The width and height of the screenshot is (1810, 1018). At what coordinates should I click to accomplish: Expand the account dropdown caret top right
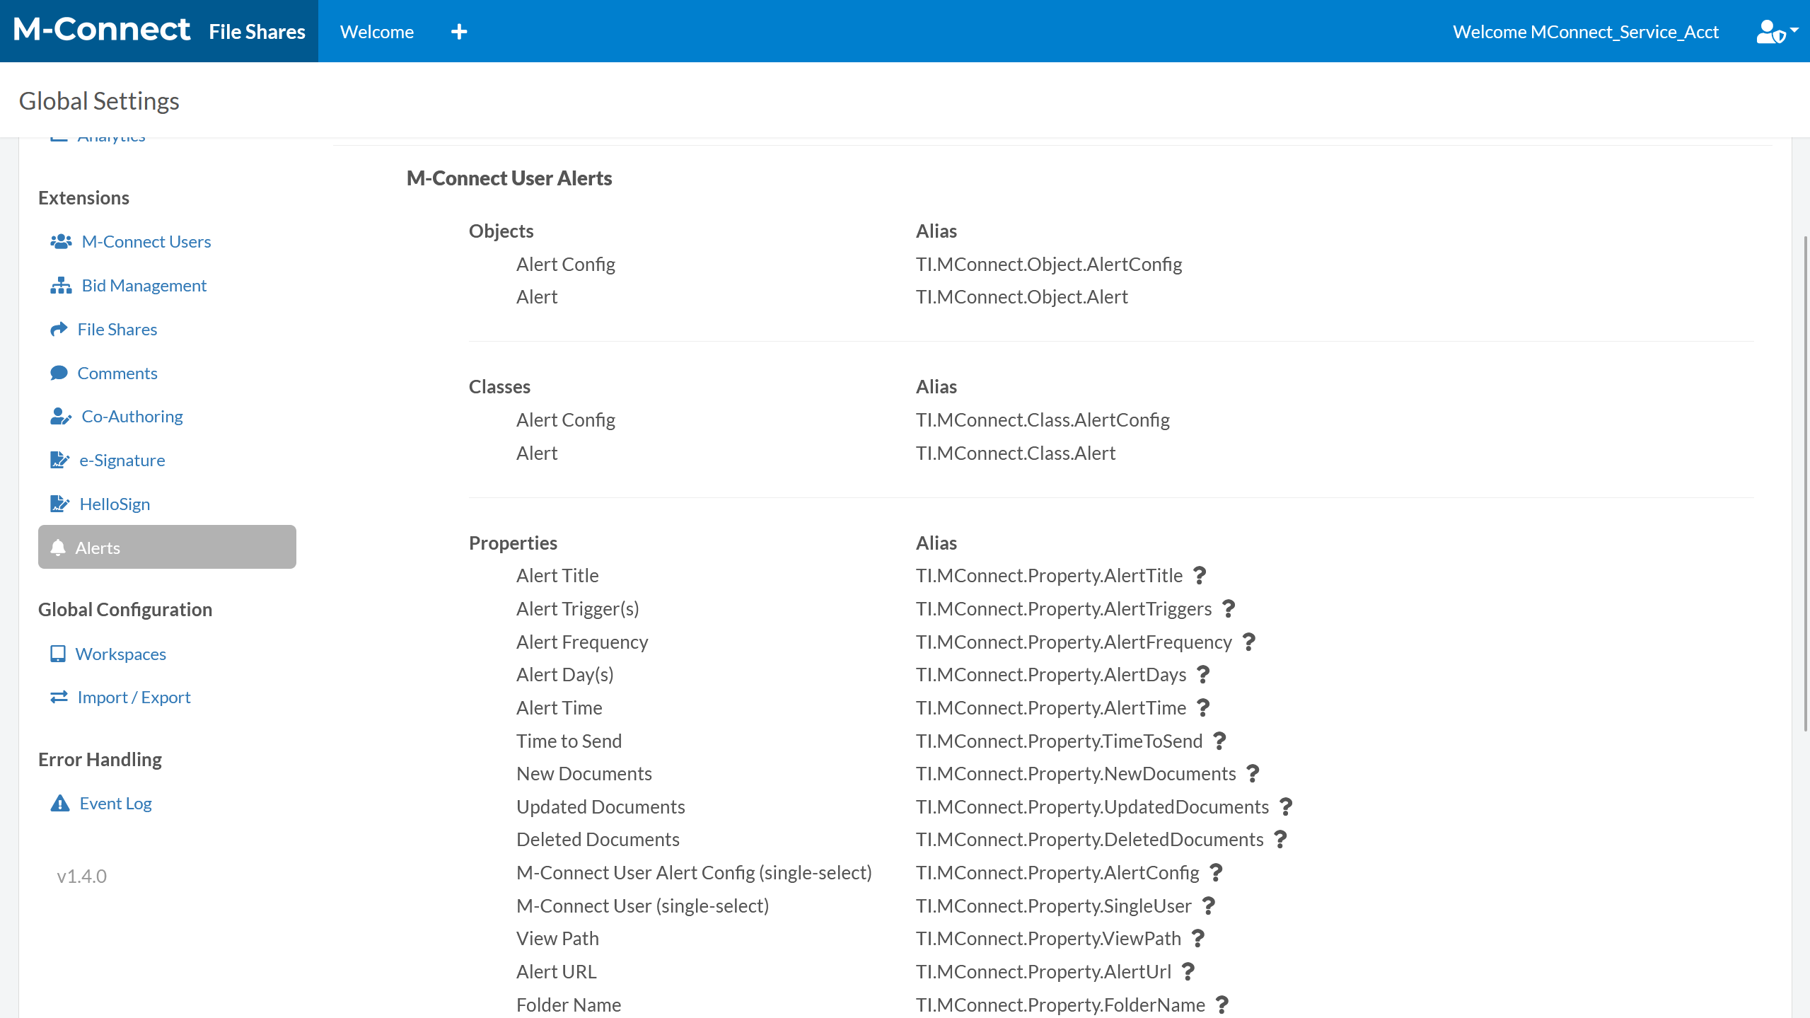tap(1795, 30)
